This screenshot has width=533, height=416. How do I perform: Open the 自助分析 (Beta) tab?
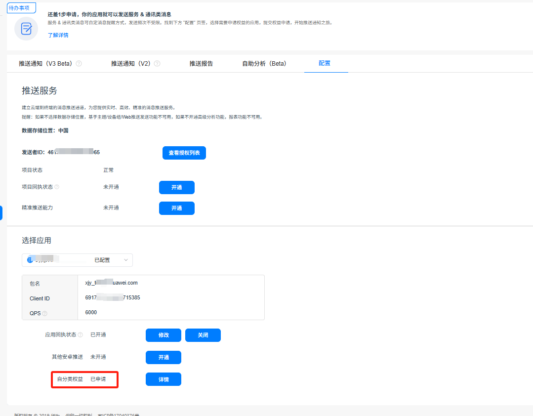(264, 64)
